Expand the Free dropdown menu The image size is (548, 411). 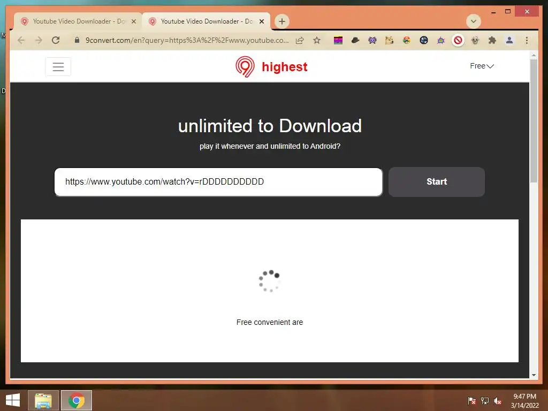(x=482, y=66)
